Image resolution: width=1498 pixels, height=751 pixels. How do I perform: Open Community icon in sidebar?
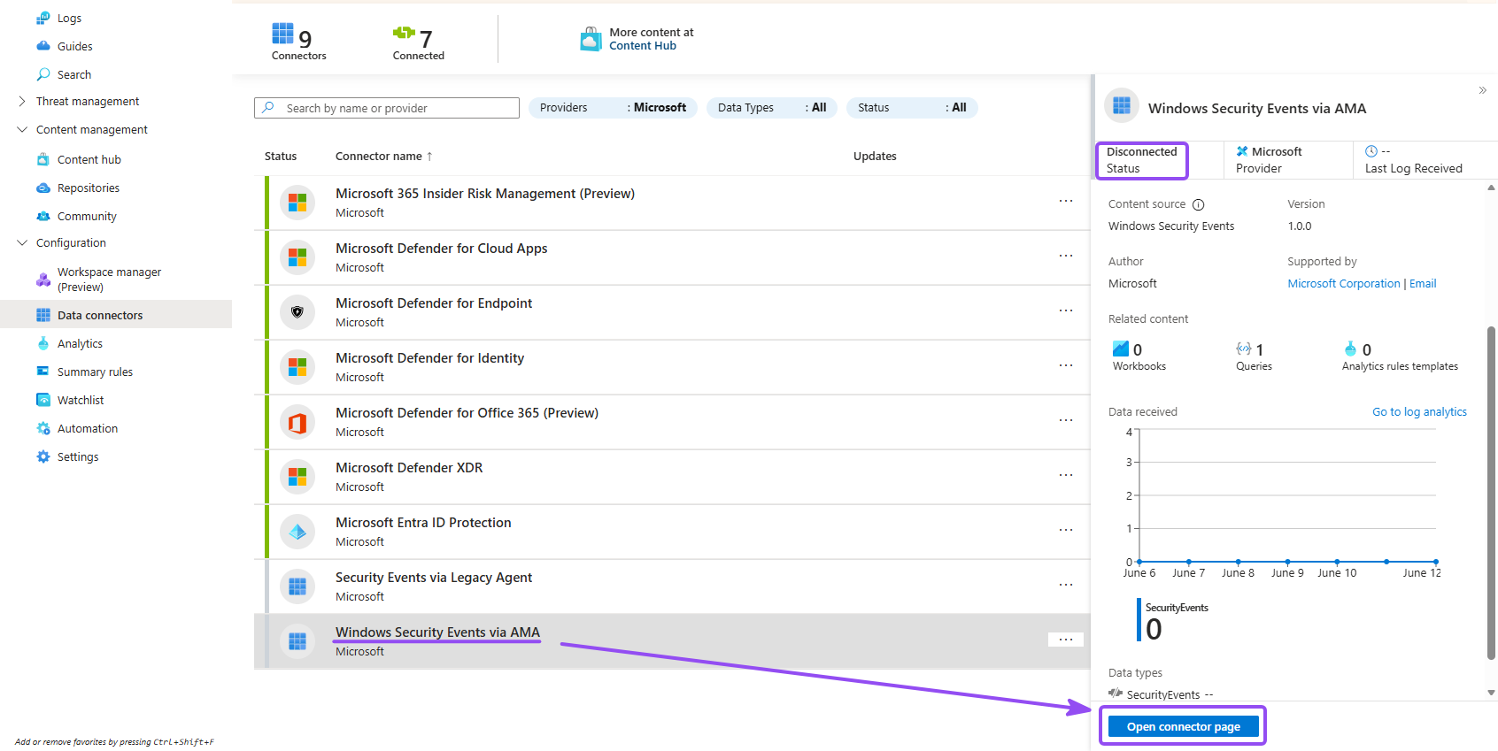click(43, 216)
